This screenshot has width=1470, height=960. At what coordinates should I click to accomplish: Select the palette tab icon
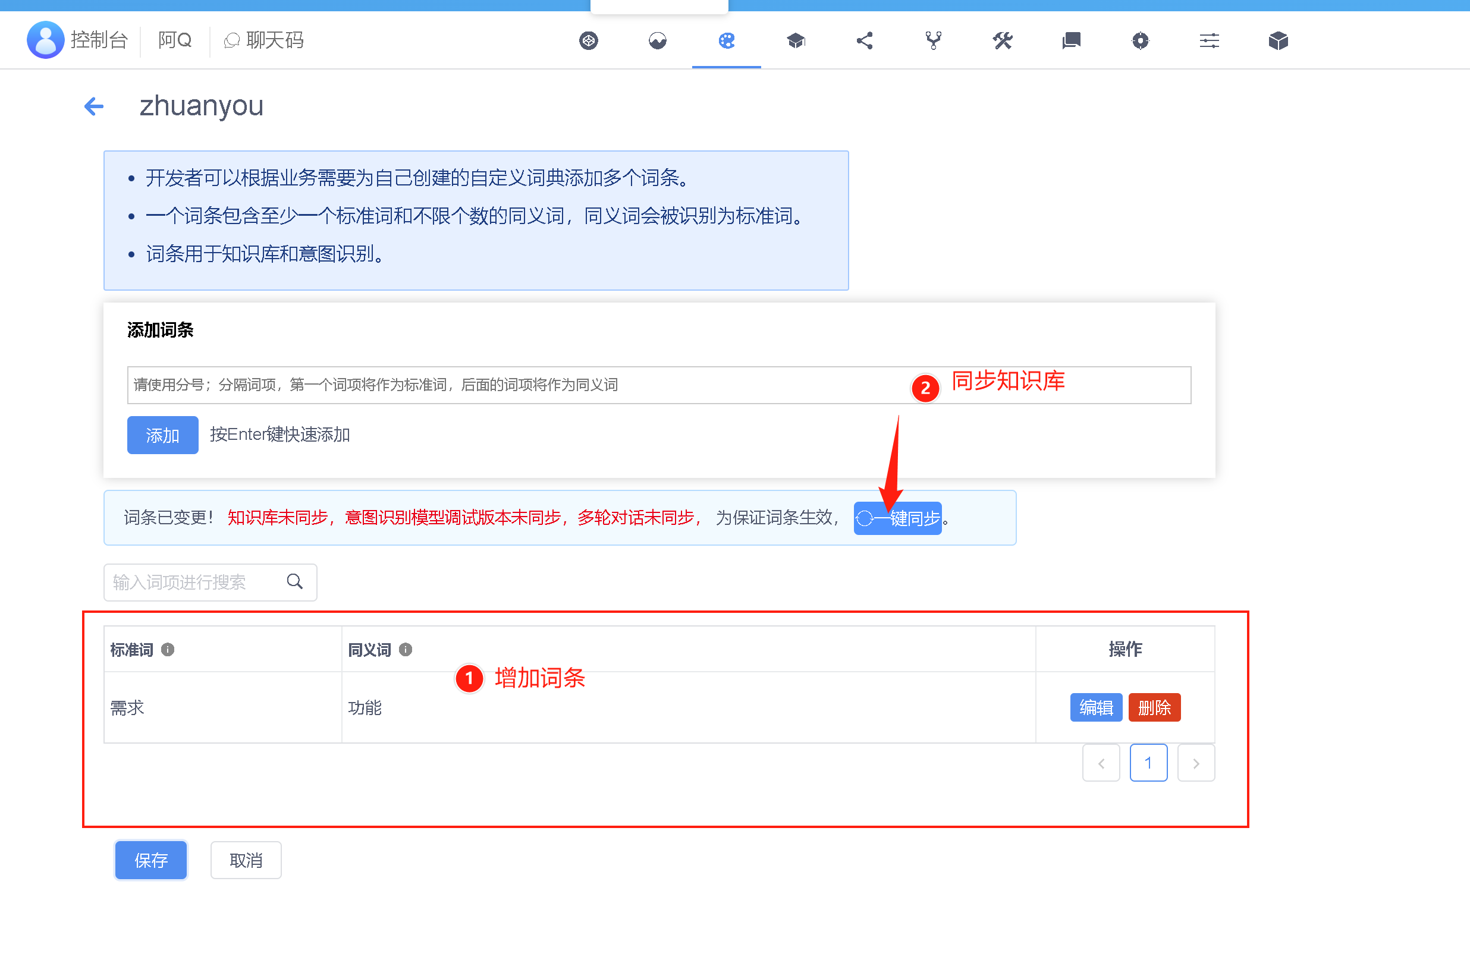point(726,41)
